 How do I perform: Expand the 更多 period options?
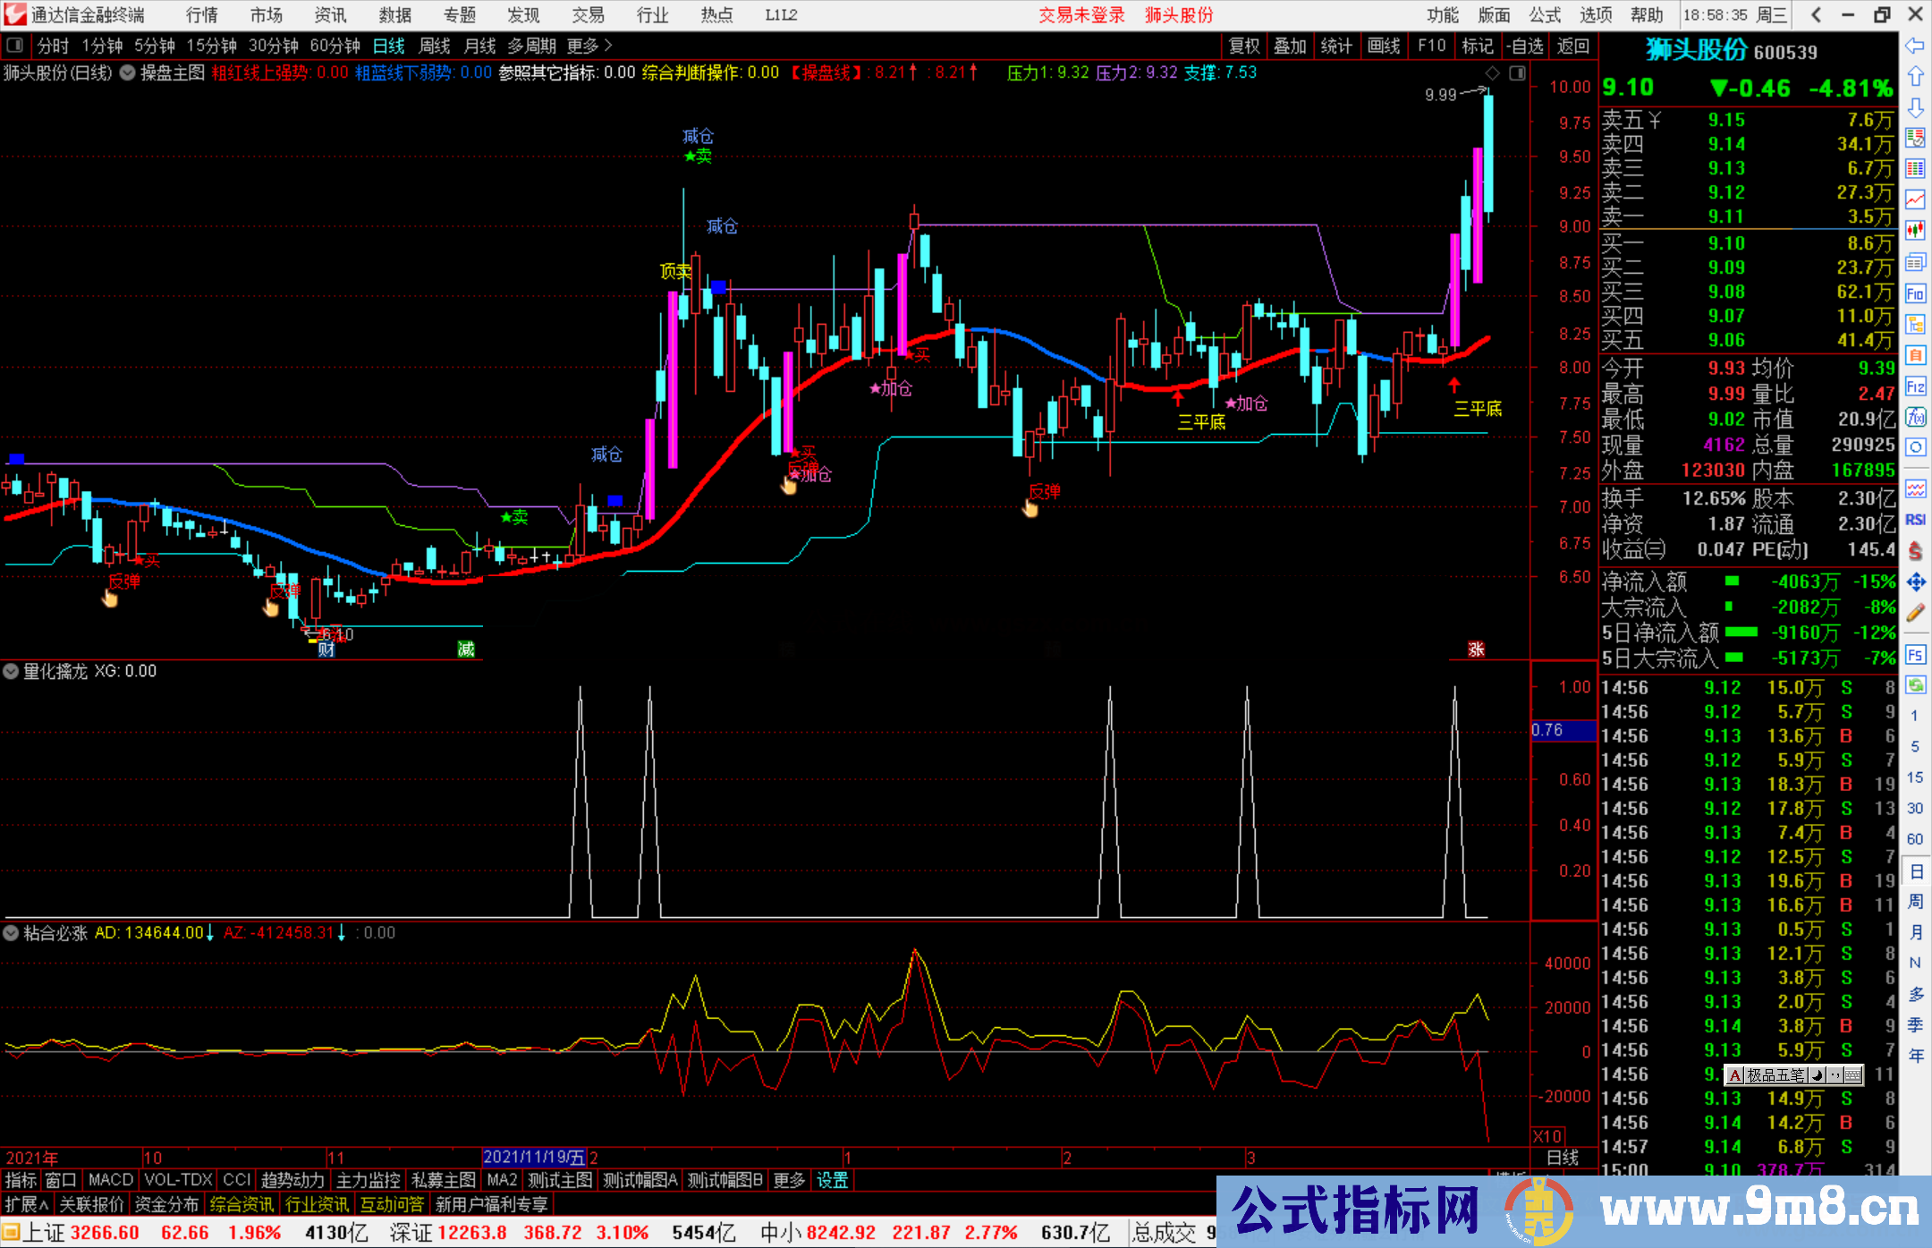click(x=589, y=46)
